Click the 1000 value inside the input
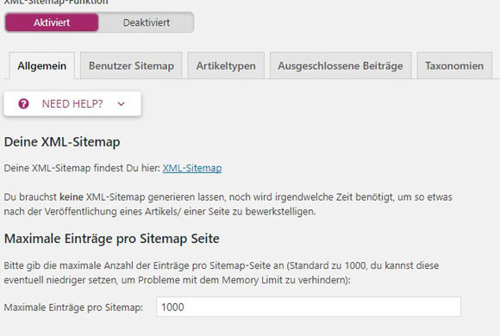 pos(172,307)
